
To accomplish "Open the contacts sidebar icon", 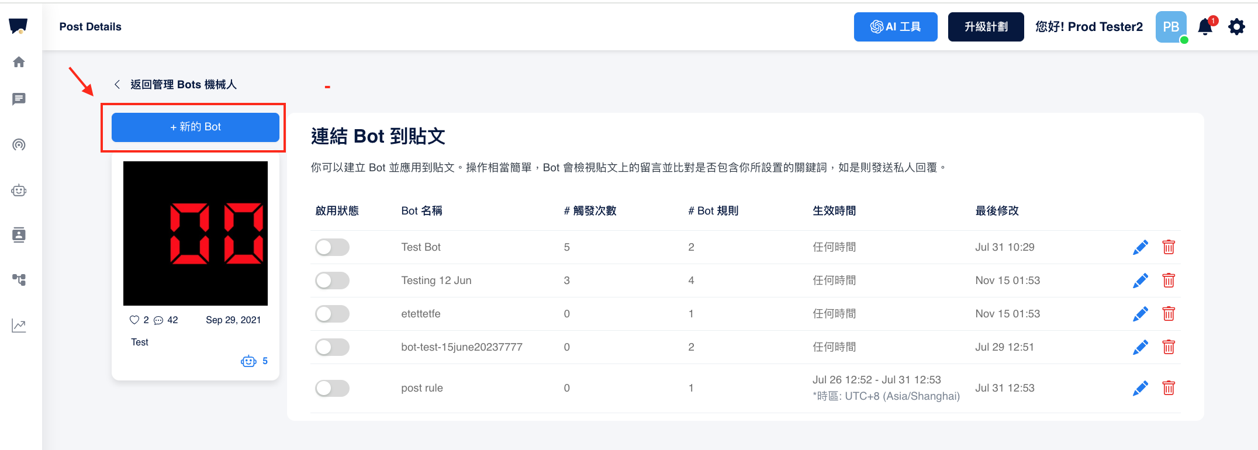I will [19, 235].
